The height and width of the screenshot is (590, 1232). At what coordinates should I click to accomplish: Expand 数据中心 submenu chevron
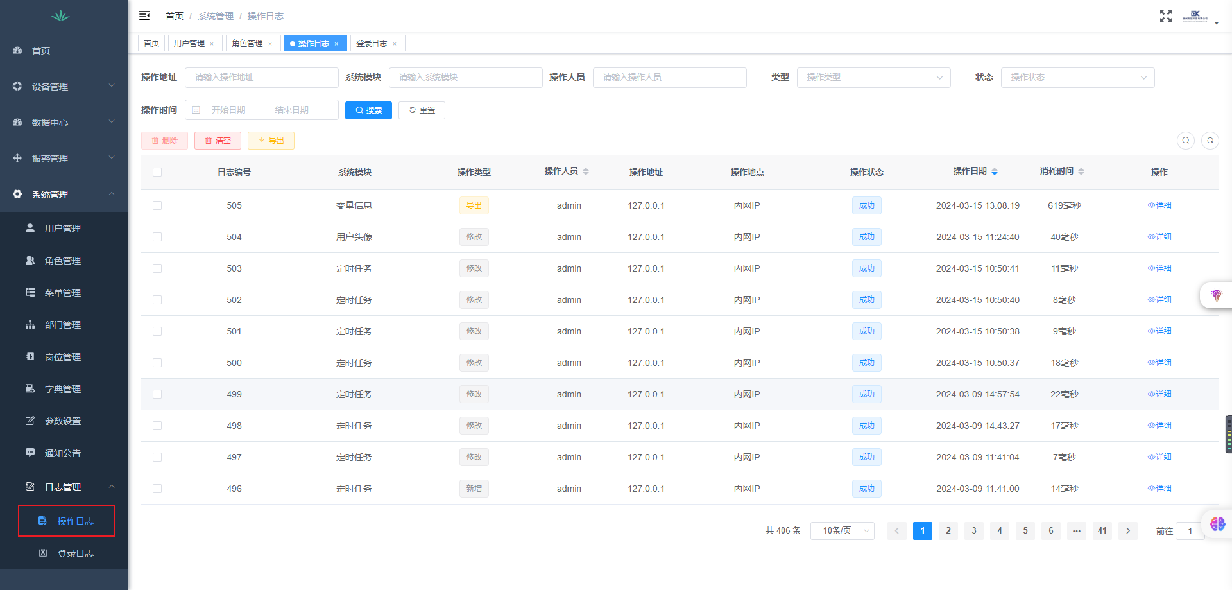pyautogui.click(x=112, y=121)
